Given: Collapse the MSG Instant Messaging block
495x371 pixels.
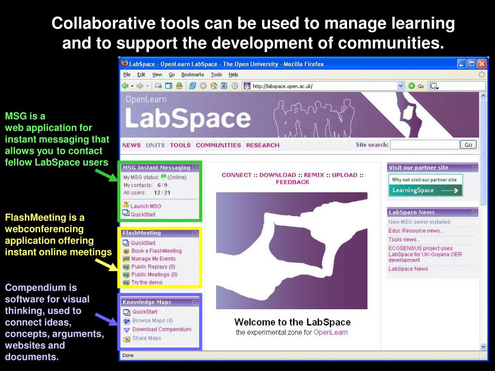Looking at the screenshot, I should 195,168.
